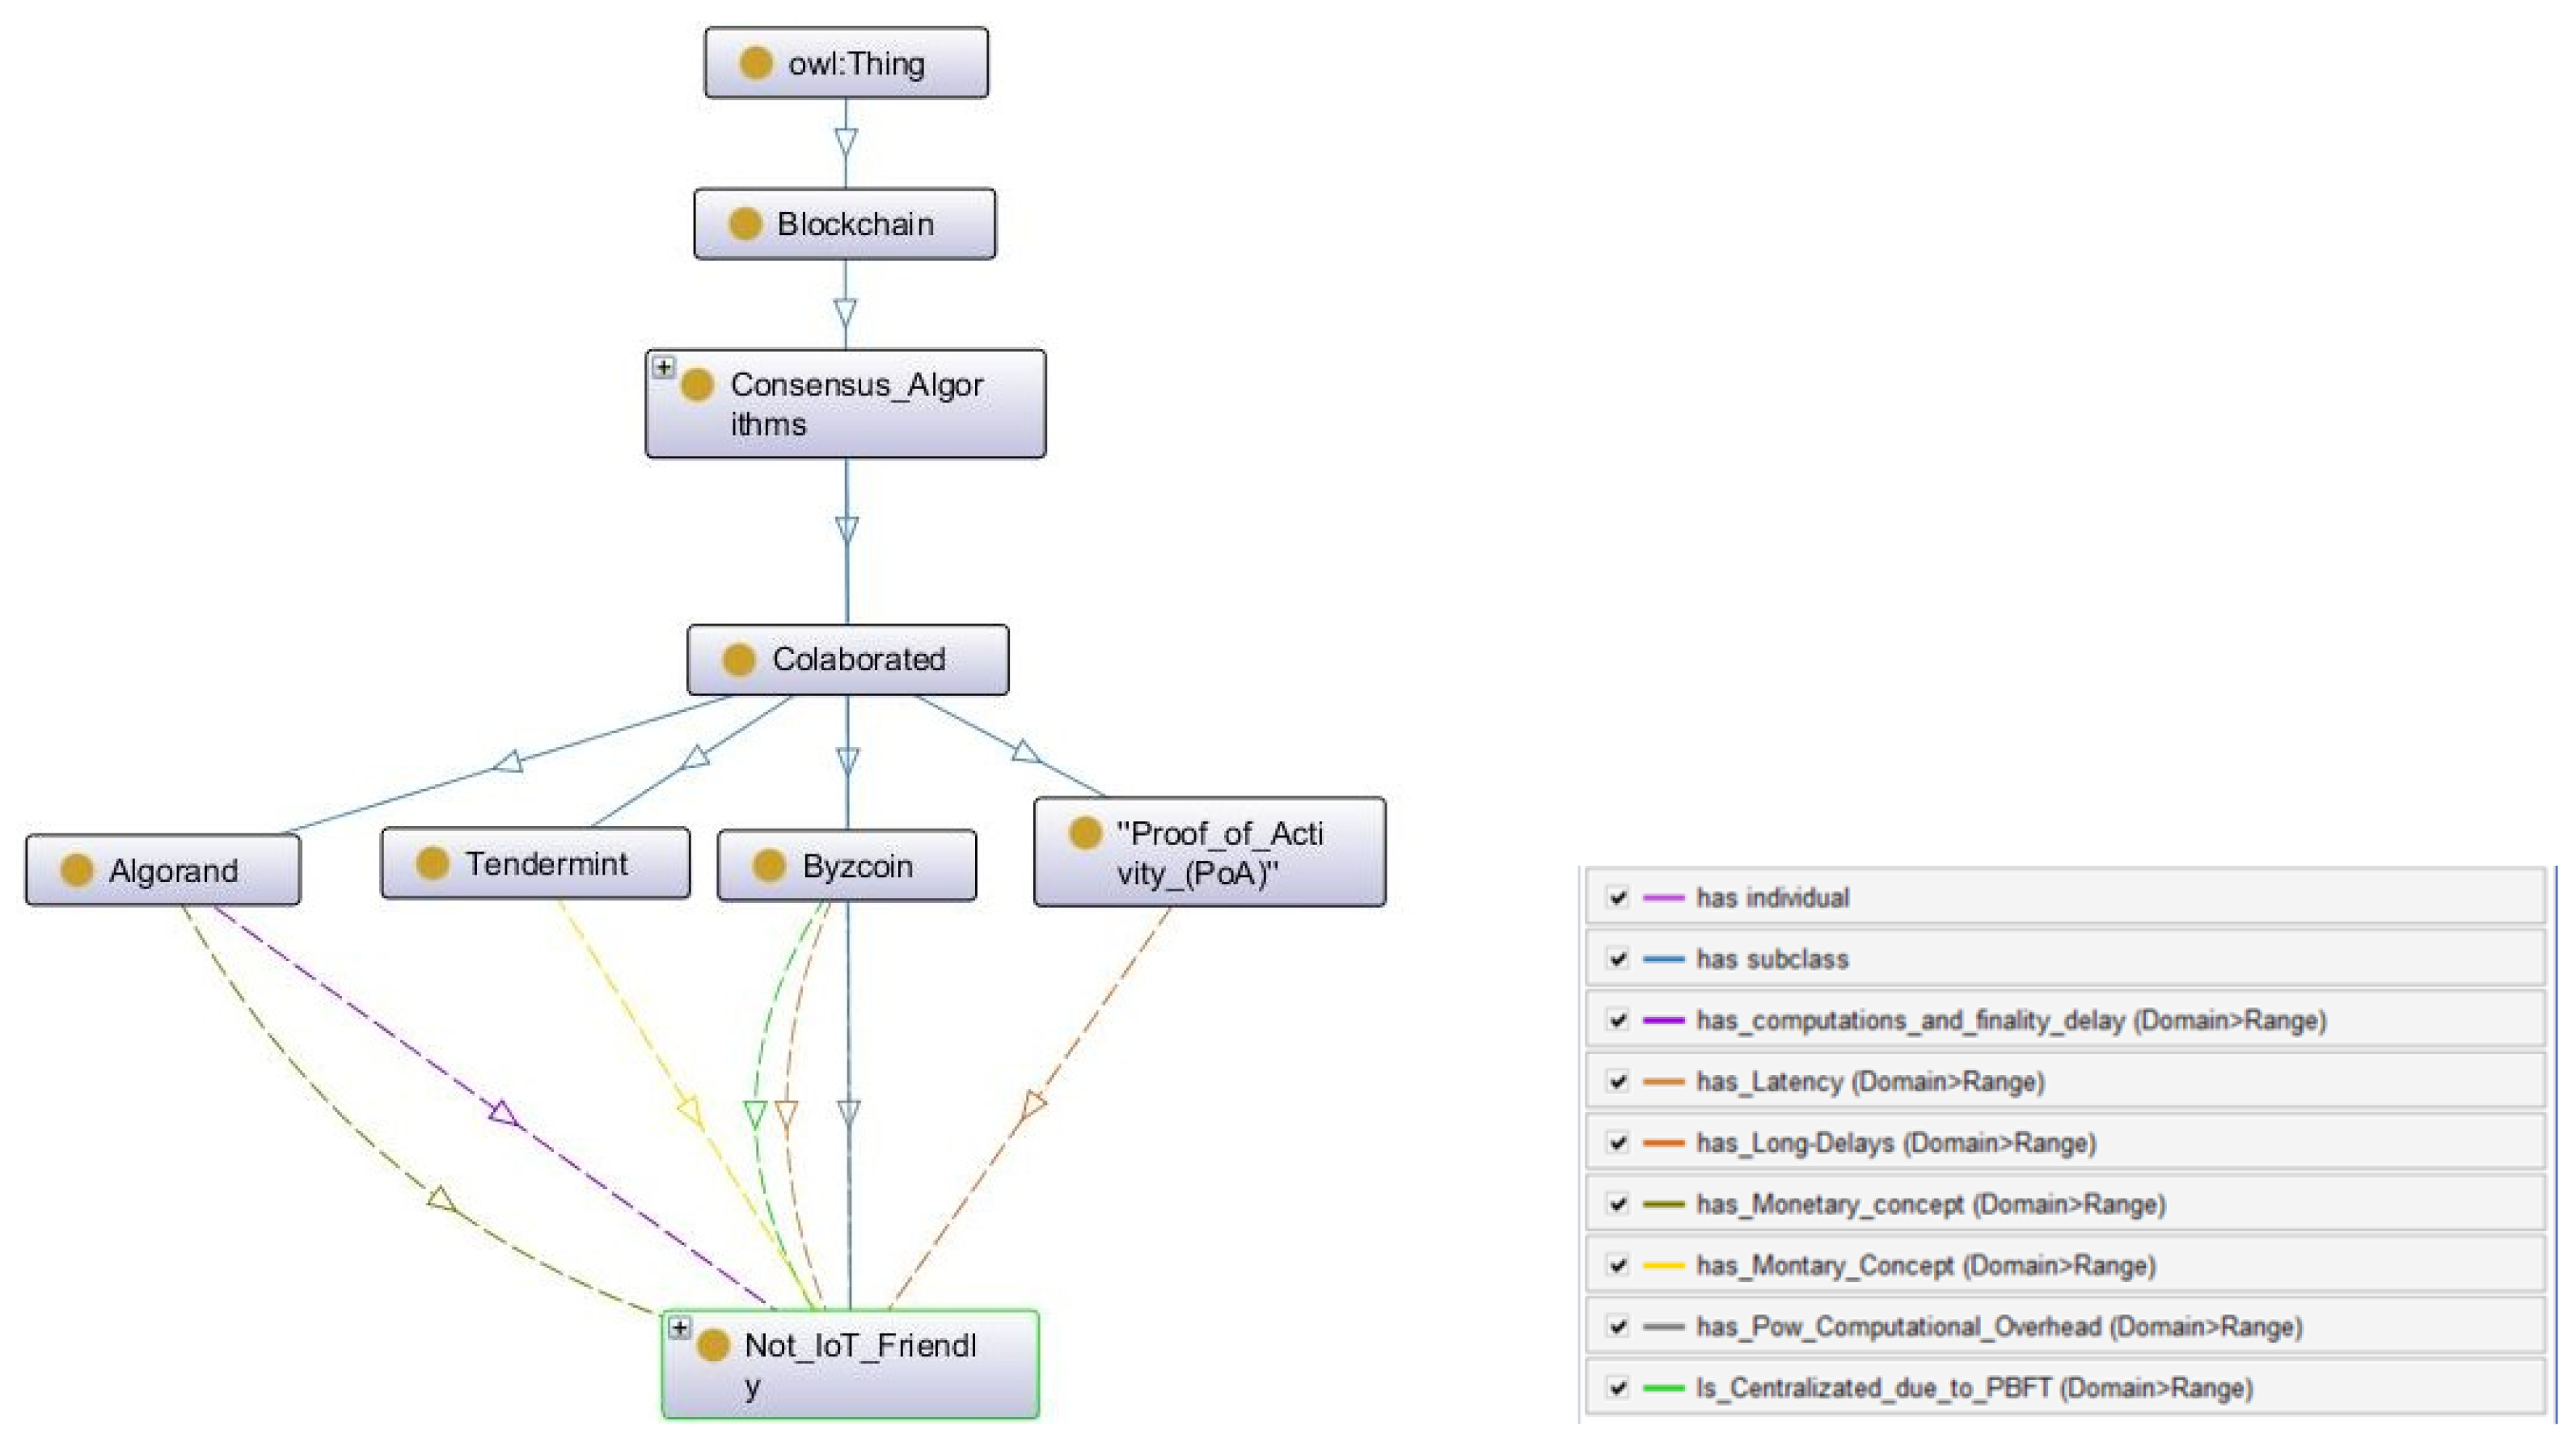This screenshot has width=2576, height=1455.
Task: Click the Proof_of_Activity_(PoA) circle icon
Action: point(1085,833)
